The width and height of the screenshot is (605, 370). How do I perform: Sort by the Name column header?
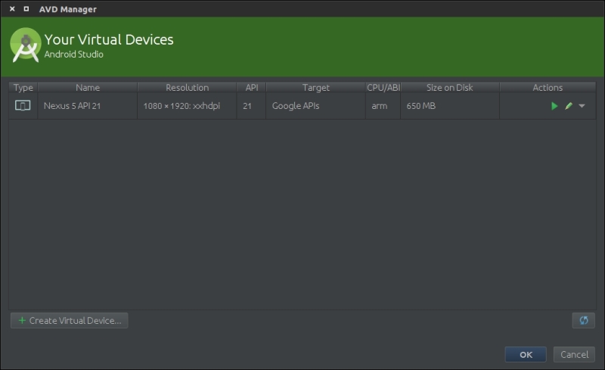88,88
